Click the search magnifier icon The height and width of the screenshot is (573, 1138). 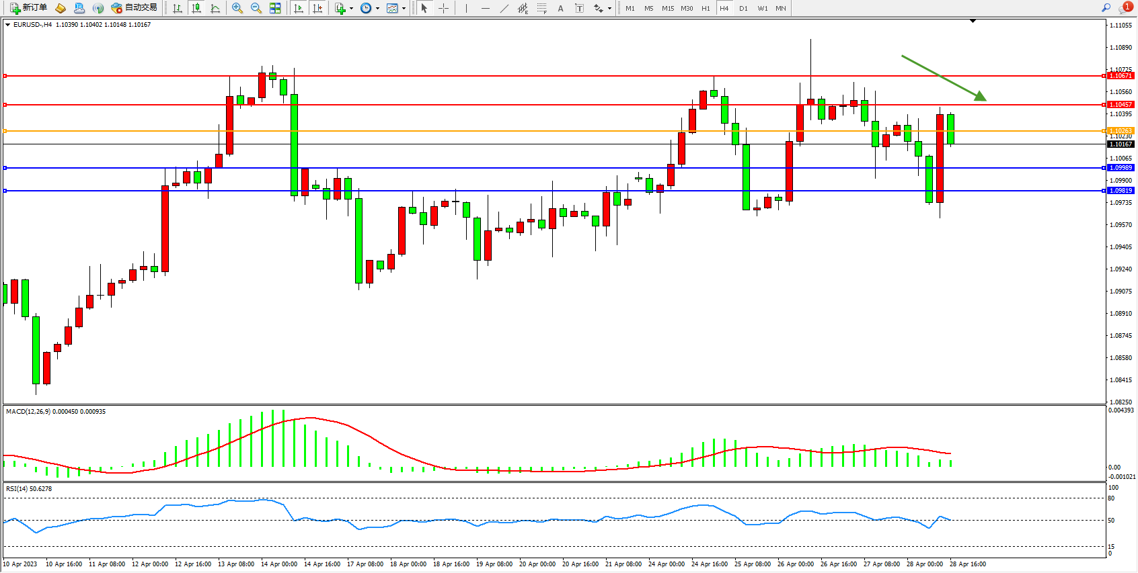[1106, 8]
